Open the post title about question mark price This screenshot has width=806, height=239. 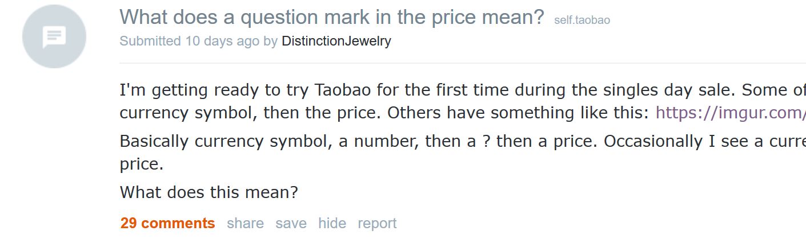pos(331,17)
